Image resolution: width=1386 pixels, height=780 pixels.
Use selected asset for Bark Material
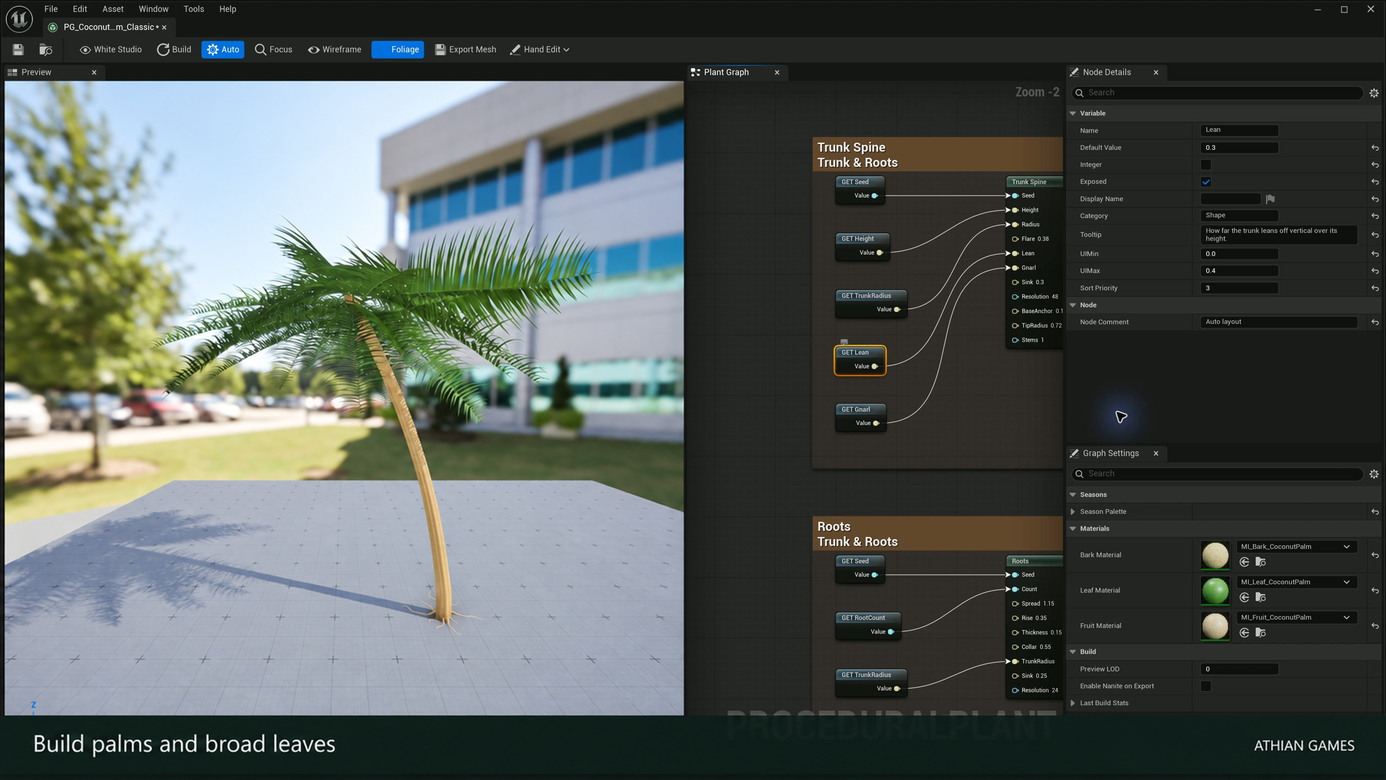(x=1244, y=562)
